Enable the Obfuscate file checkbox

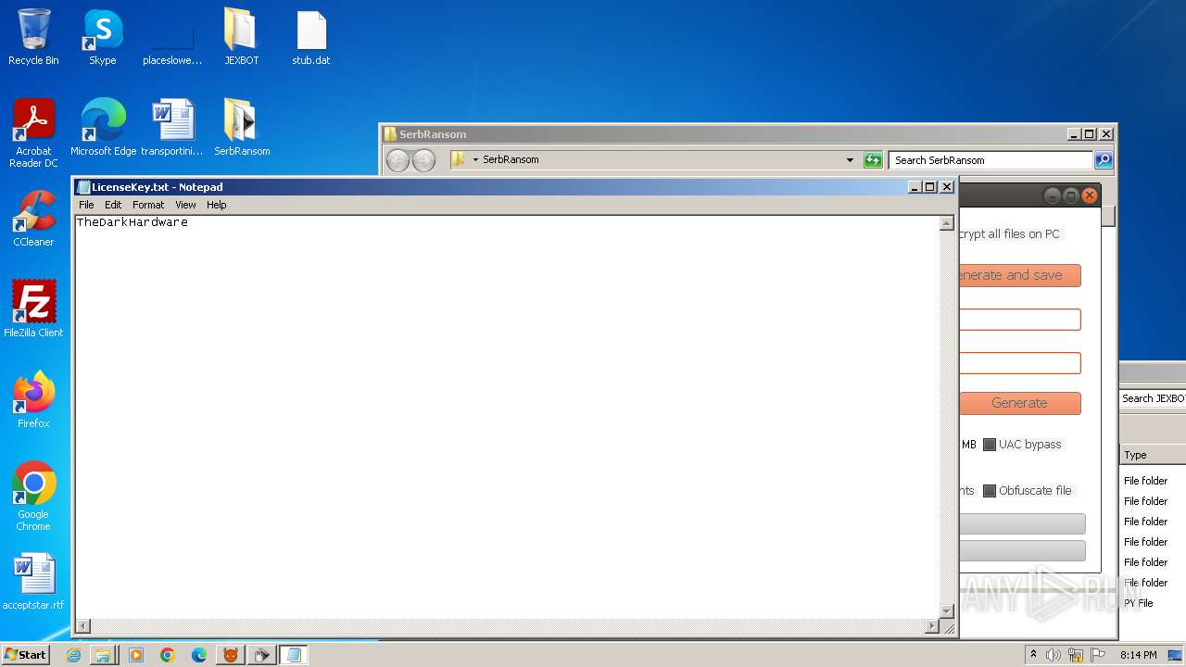coord(989,491)
